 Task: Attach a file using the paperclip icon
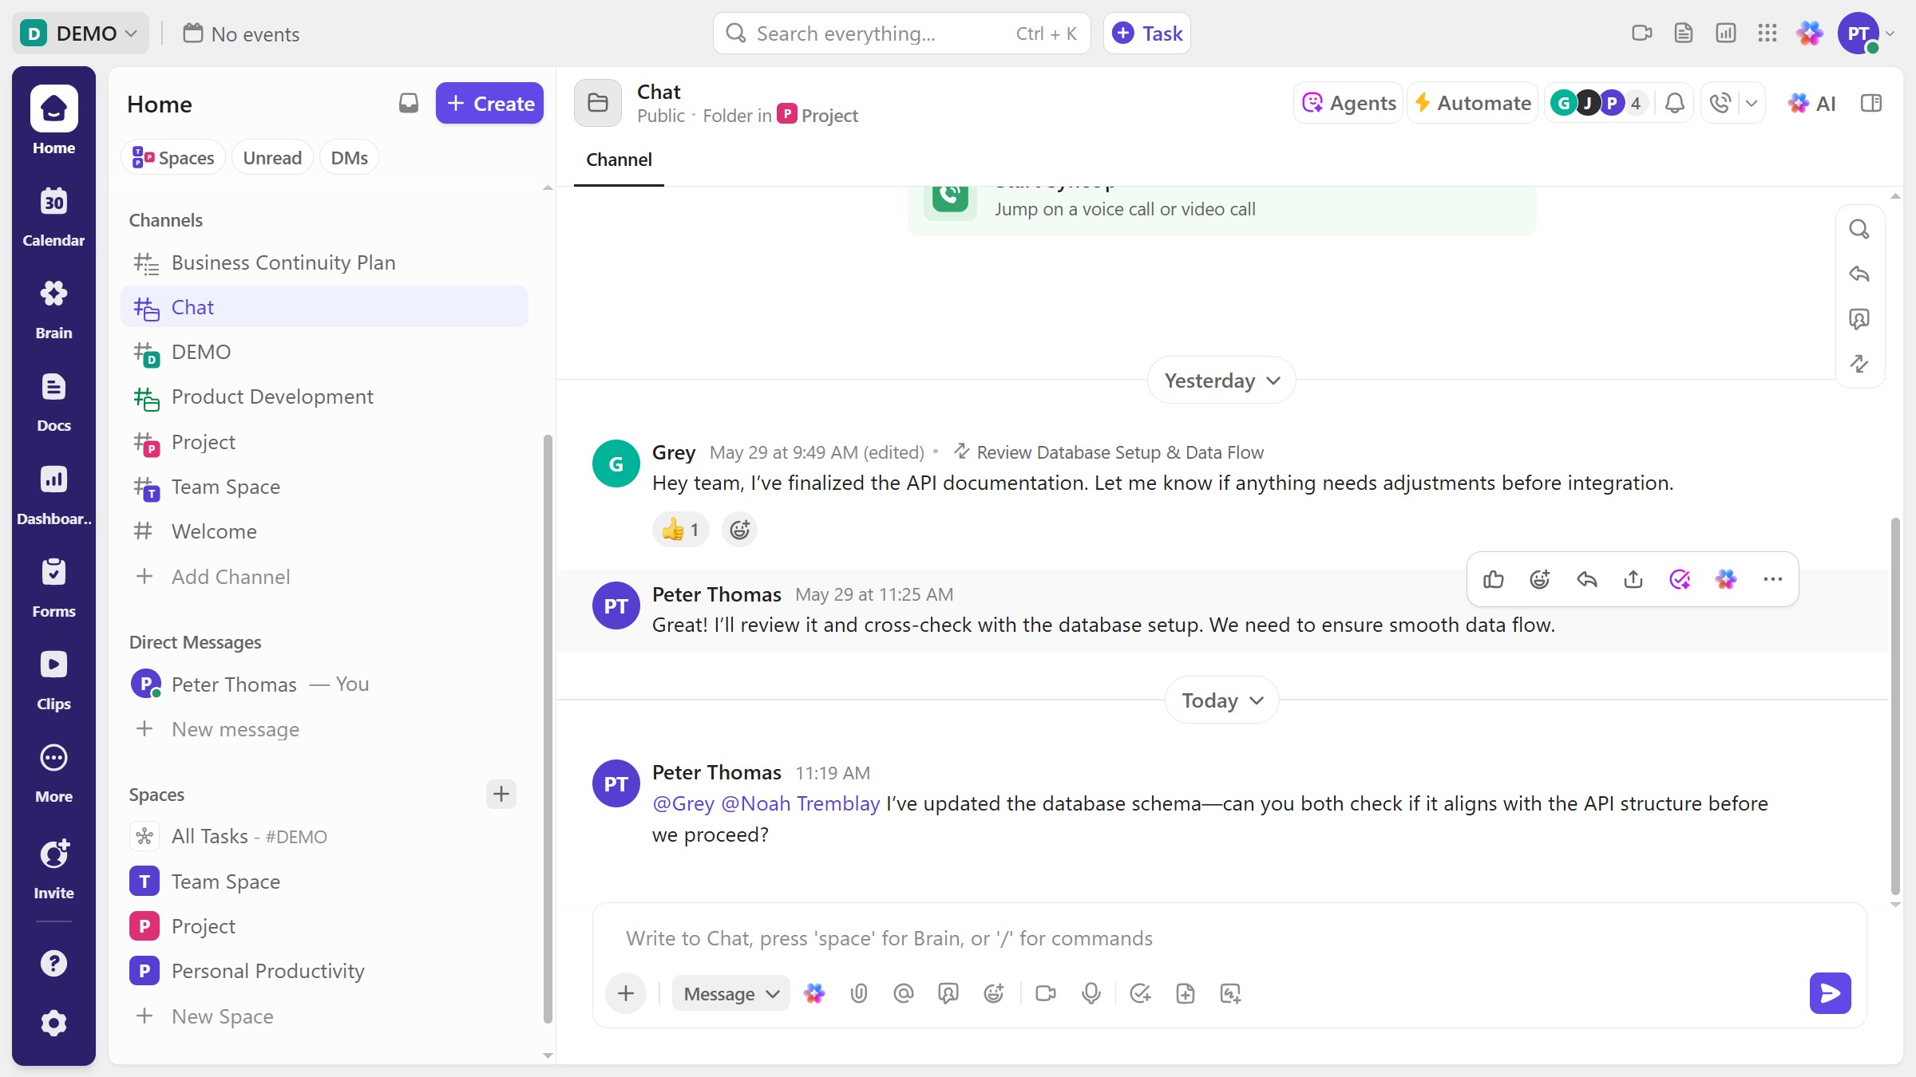[x=859, y=993]
